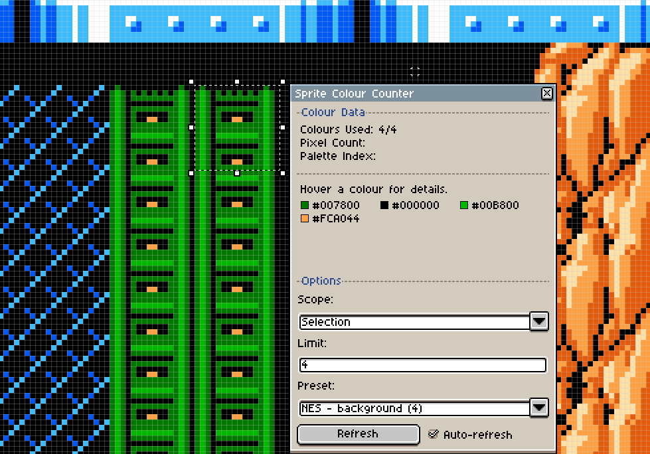Open the Preset dropdown arrow
This screenshot has width=650, height=454.
tap(539, 408)
